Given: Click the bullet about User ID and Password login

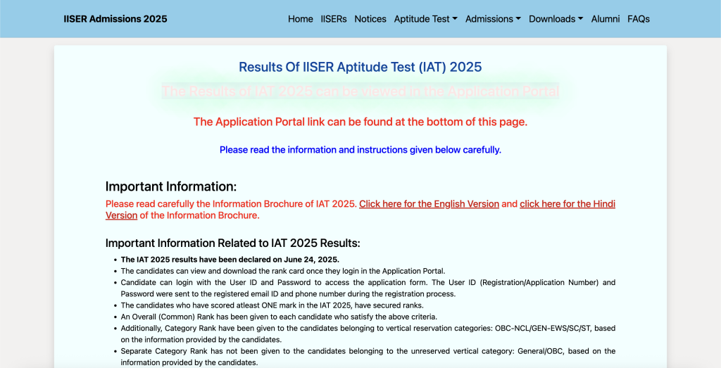Looking at the screenshot, I should 368,288.
